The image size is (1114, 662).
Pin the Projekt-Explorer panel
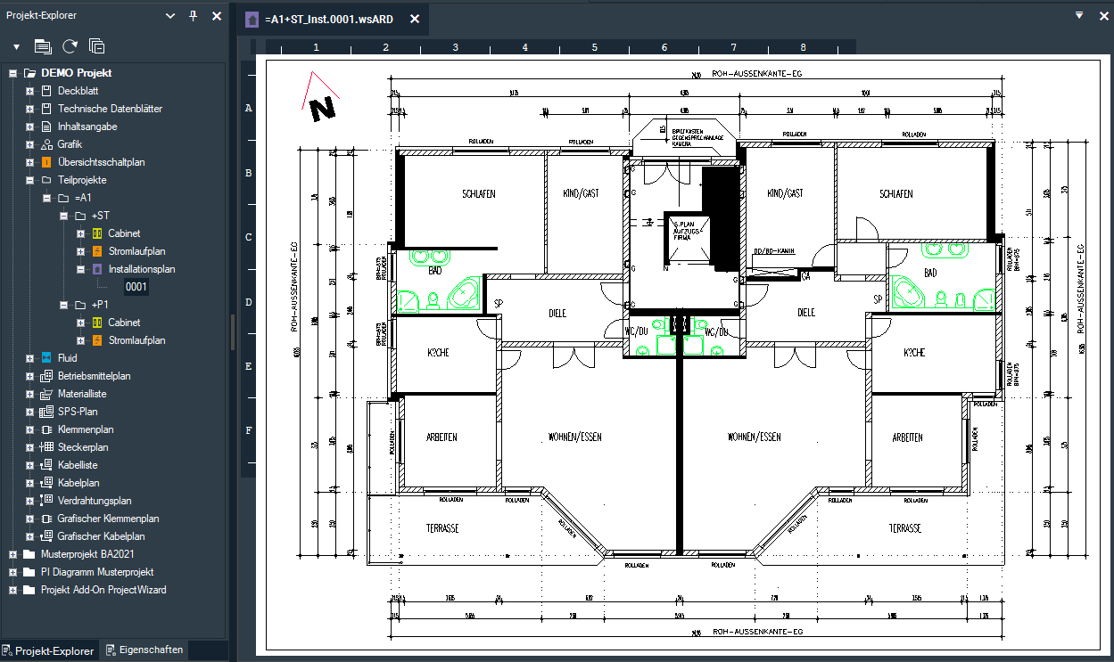point(192,15)
